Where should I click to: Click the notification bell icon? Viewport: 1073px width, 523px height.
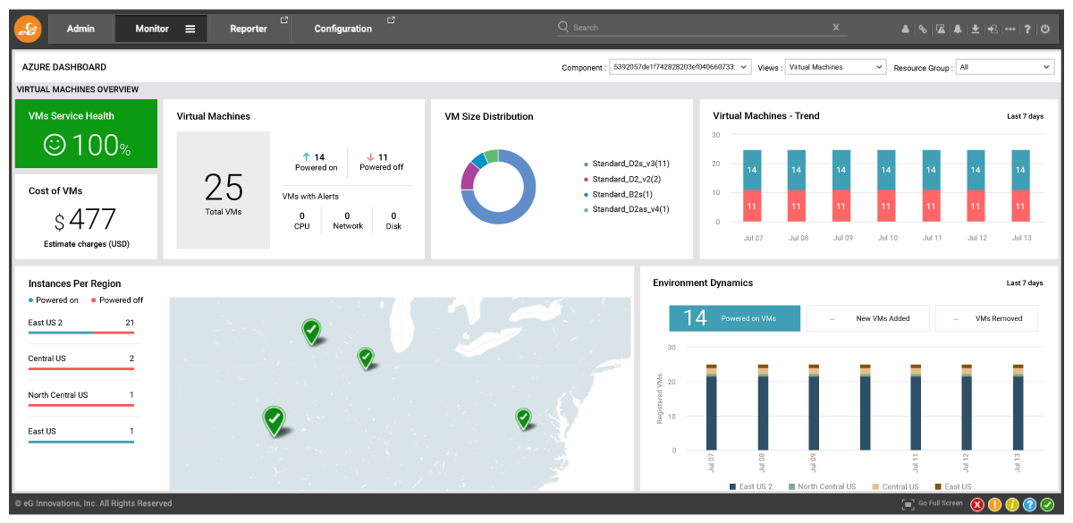tap(958, 29)
